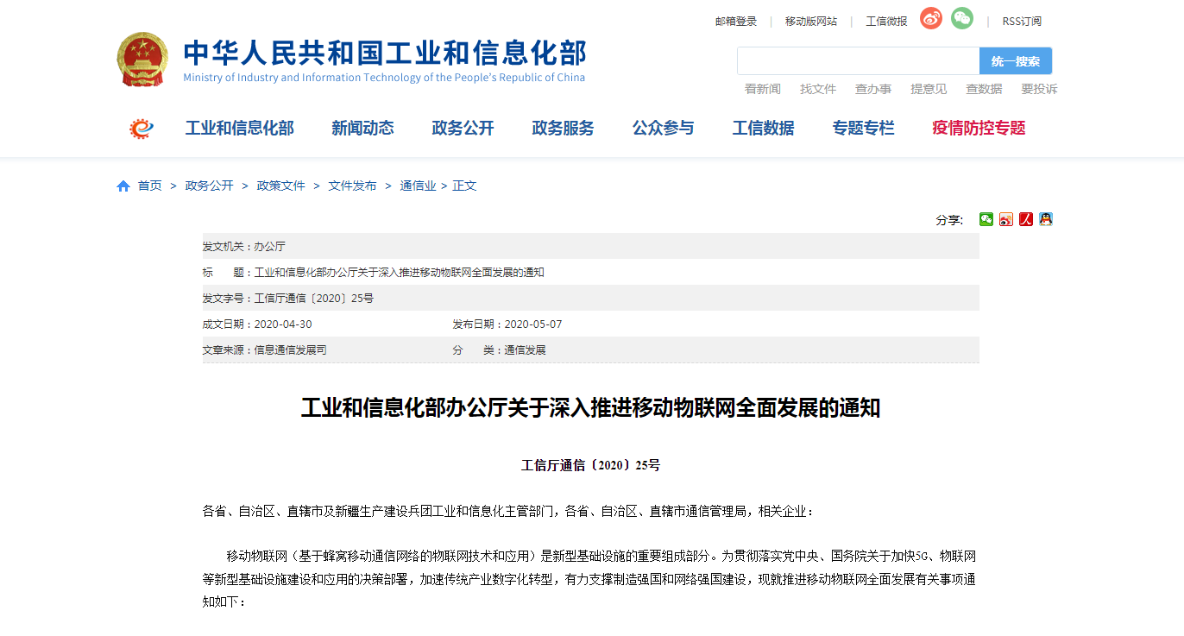Select 找文件 search shortcut

click(x=818, y=89)
